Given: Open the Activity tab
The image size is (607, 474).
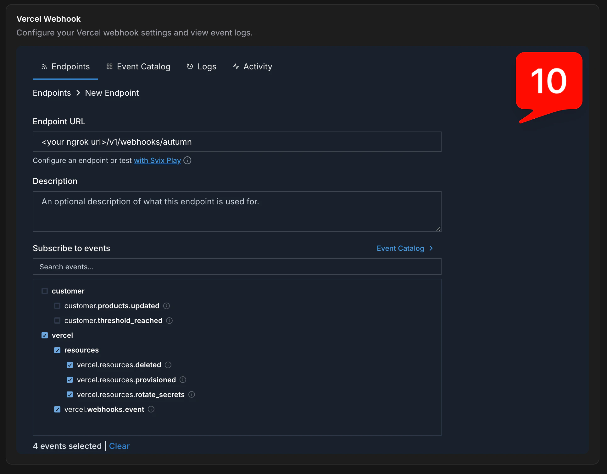Looking at the screenshot, I should point(258,67).
